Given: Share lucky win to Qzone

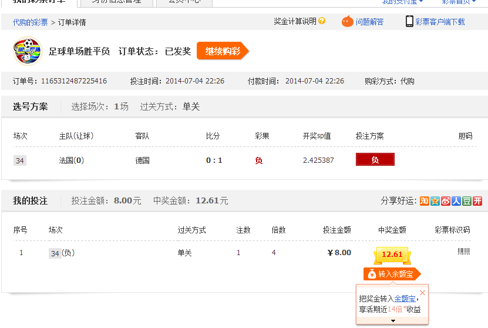Looking at the screenshot, I should [x=435, y=201].
